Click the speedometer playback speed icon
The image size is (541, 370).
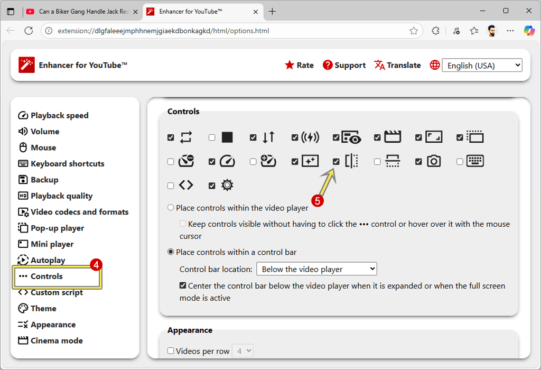(x=227, y=161)
